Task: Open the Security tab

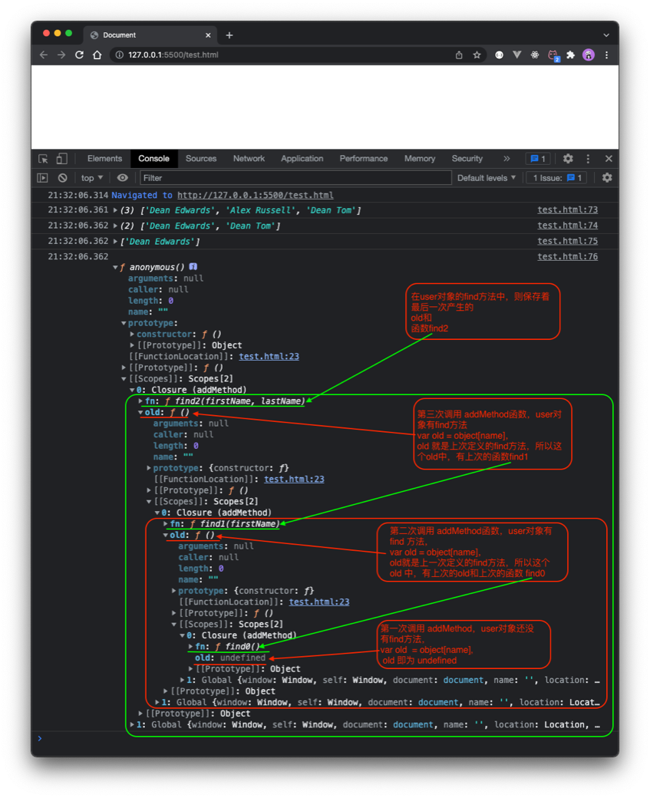Action: pyautogui.click(x=467, y=159)
